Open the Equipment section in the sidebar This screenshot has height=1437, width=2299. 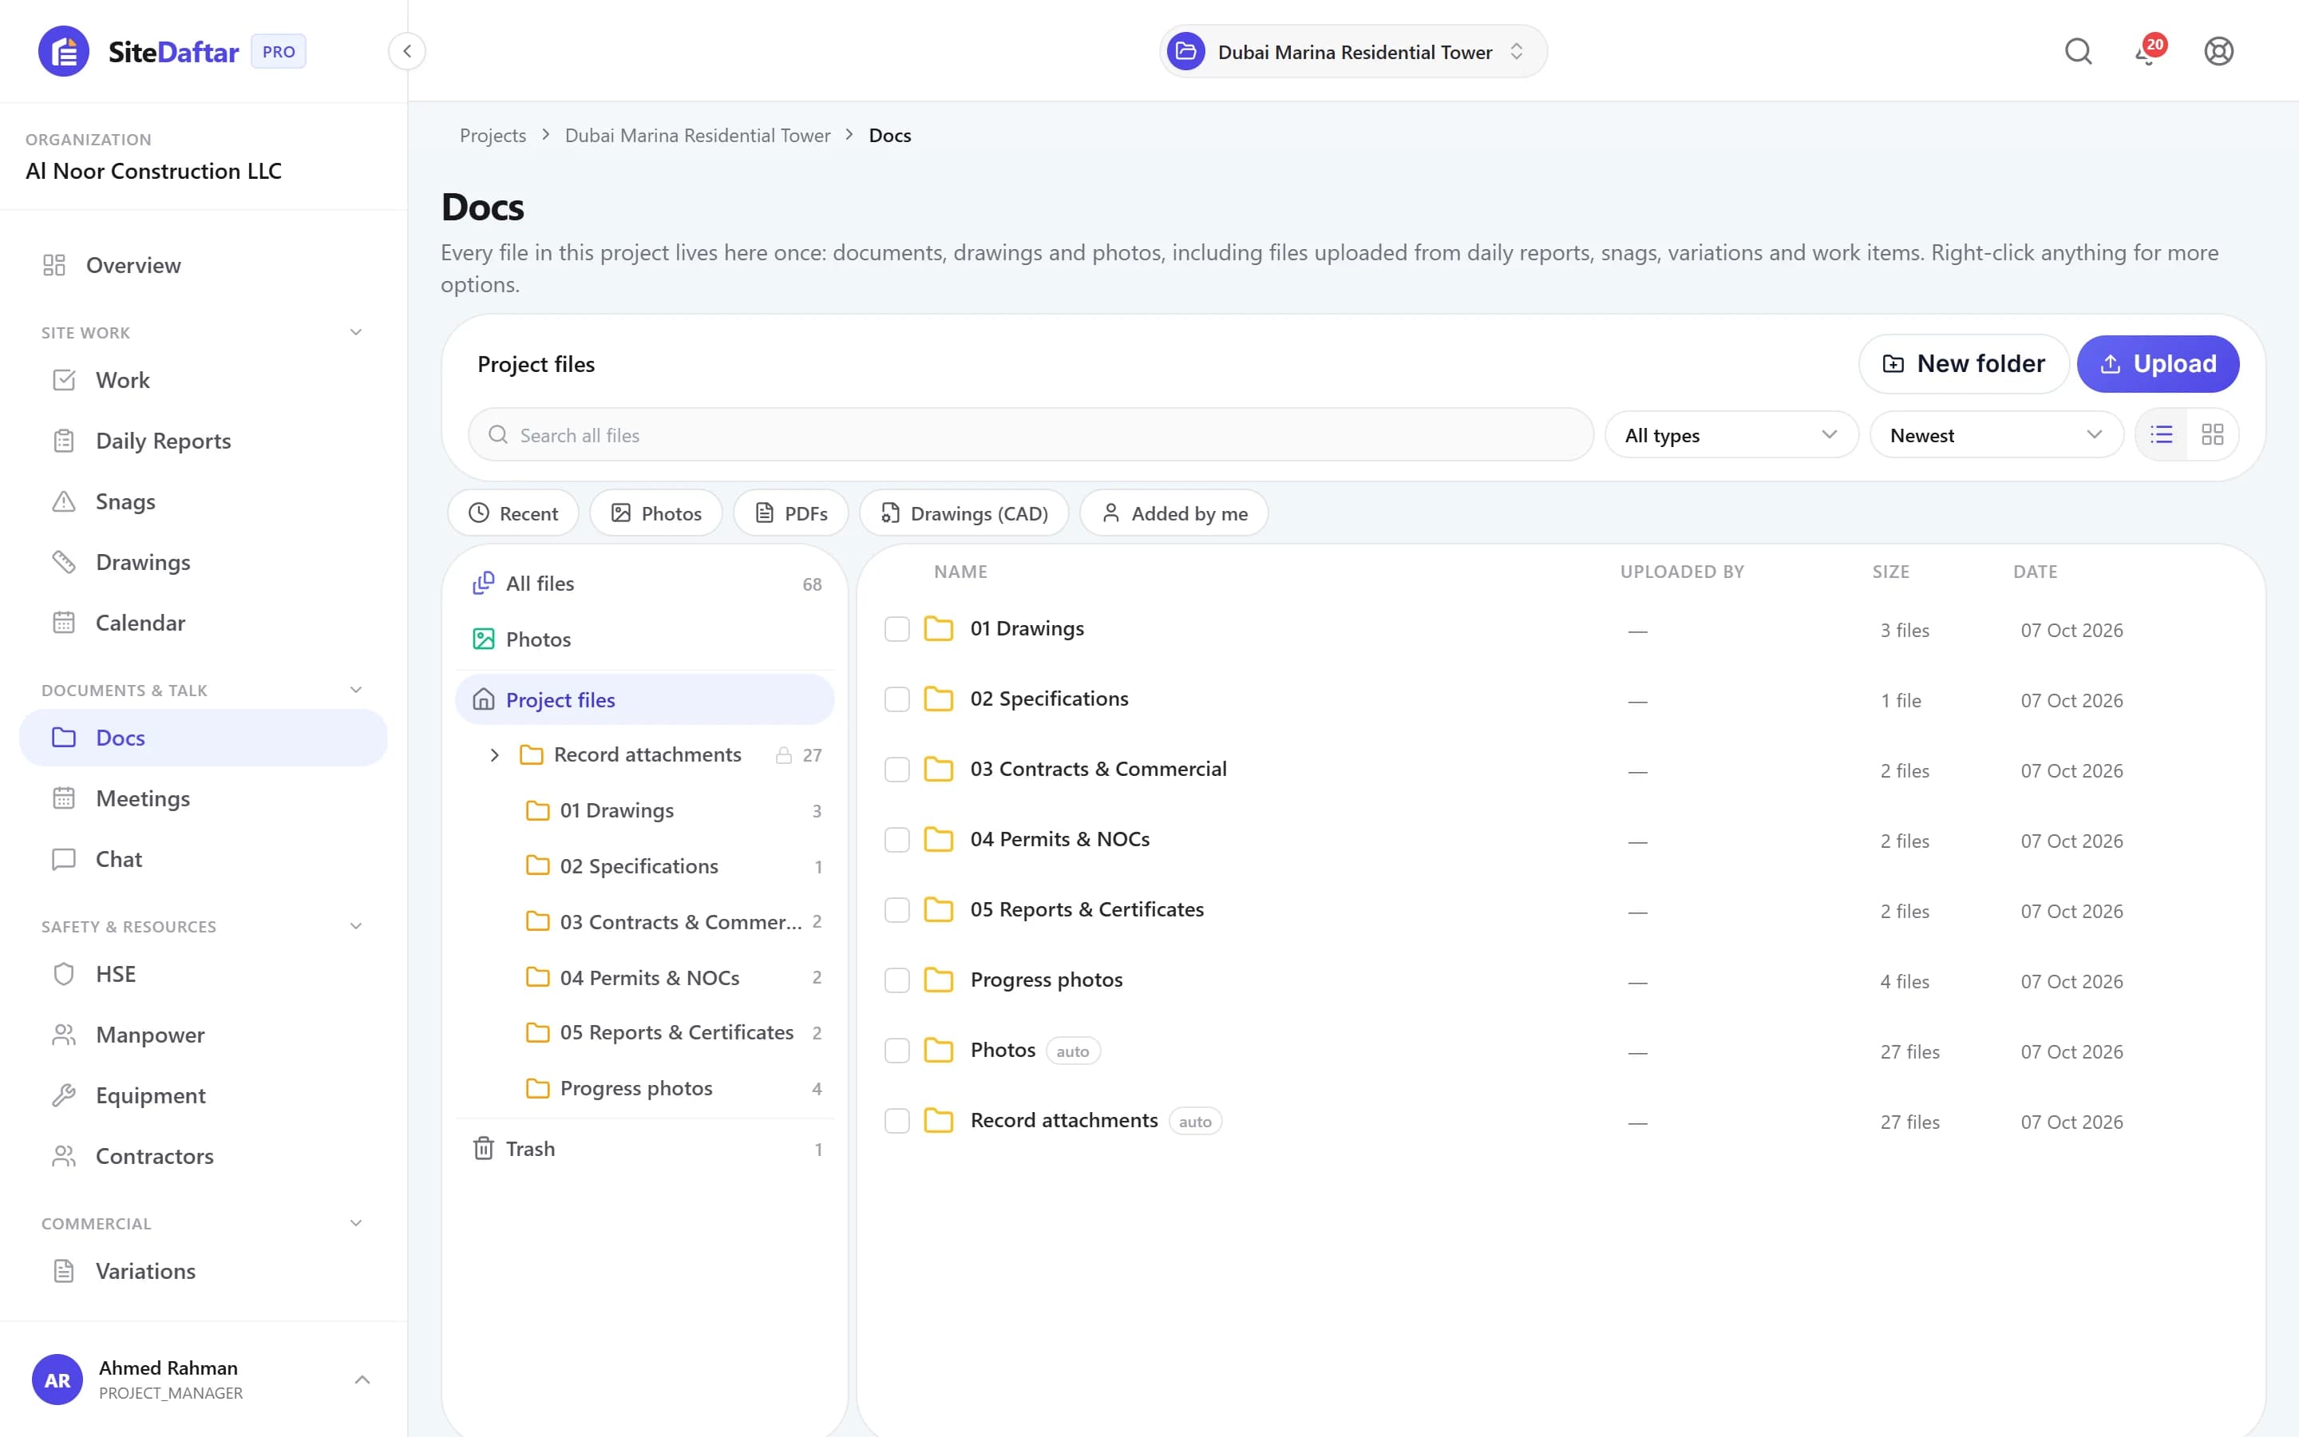pyautogui.click(x=204, y=1095)
